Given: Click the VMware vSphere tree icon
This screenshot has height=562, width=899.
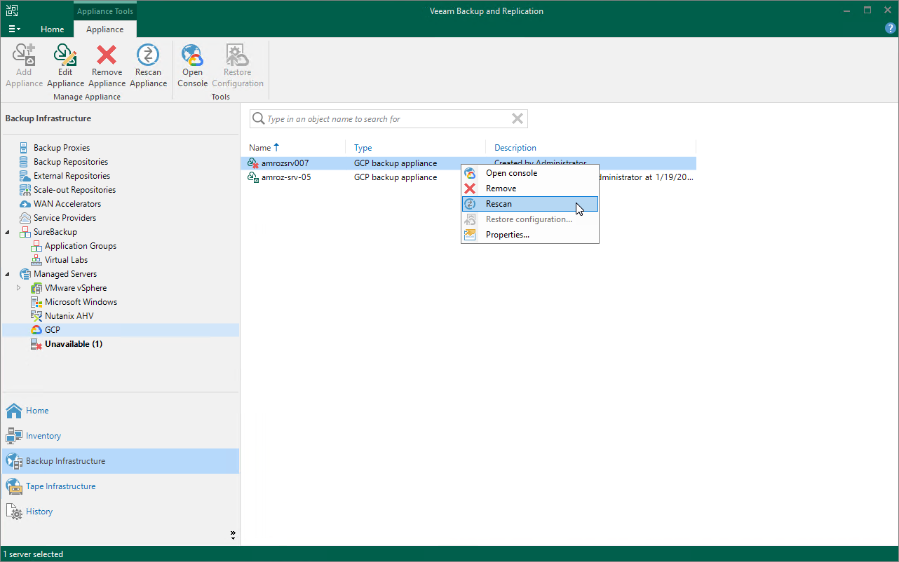Looking at the screenshot, I should point(36,288).
